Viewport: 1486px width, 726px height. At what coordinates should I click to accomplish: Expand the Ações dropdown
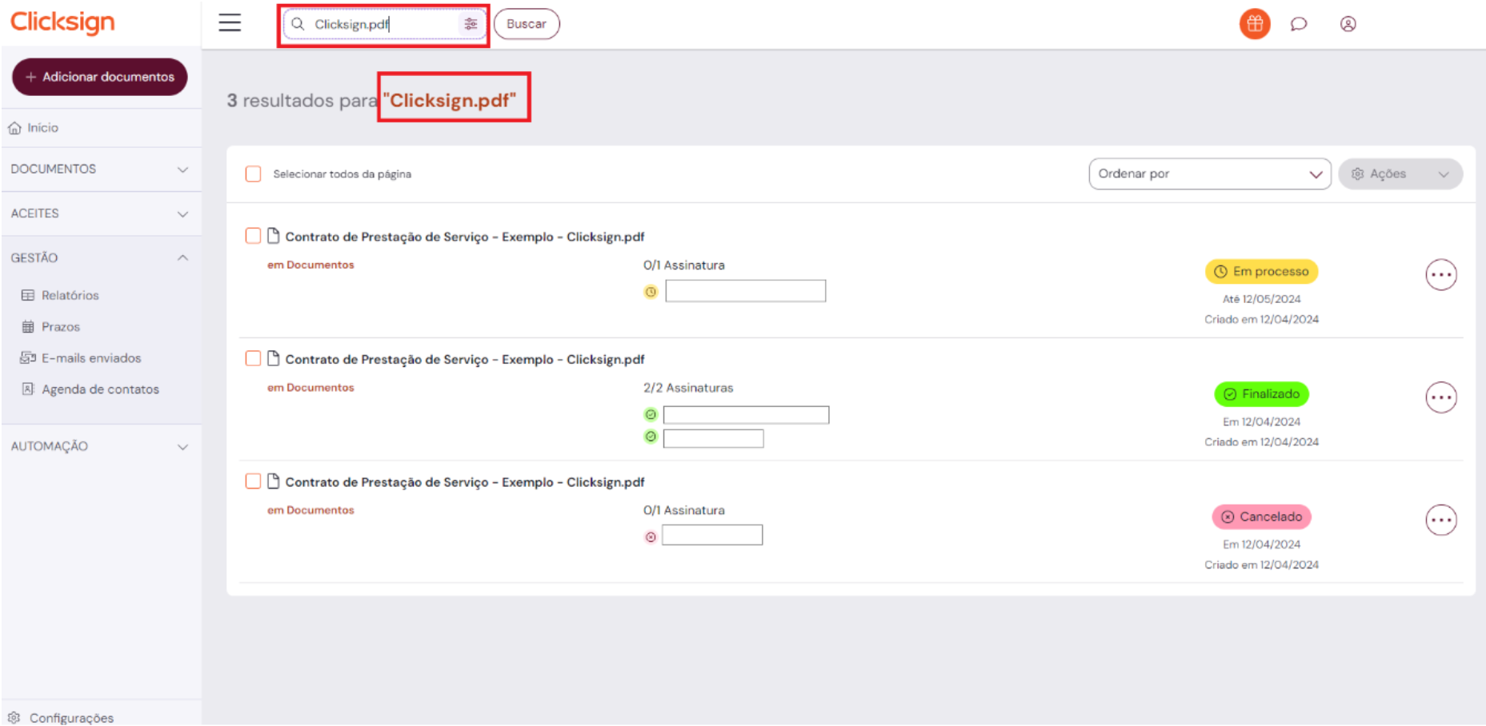pos(1400,174)
